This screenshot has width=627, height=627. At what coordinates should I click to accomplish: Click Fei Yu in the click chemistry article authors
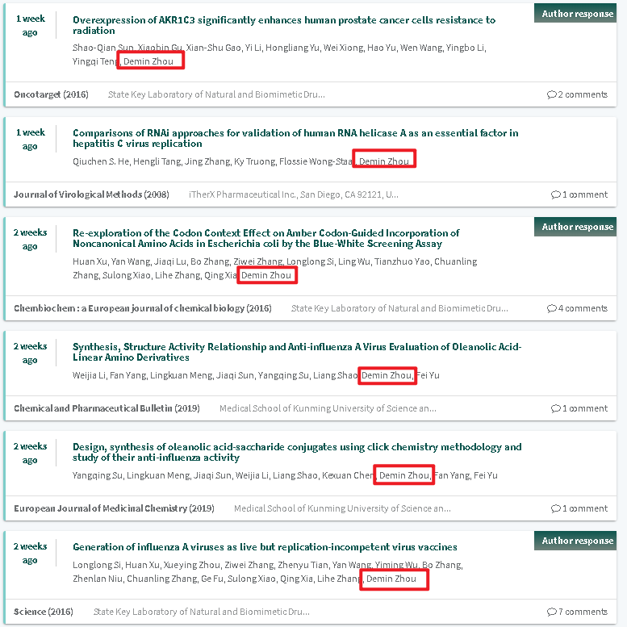point(485,475)
